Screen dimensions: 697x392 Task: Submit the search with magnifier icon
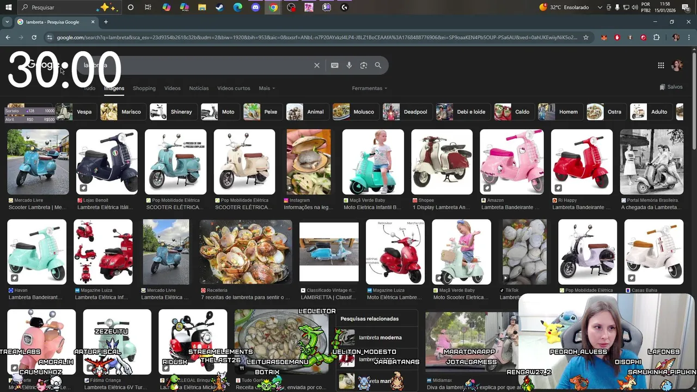pos(378,65)
